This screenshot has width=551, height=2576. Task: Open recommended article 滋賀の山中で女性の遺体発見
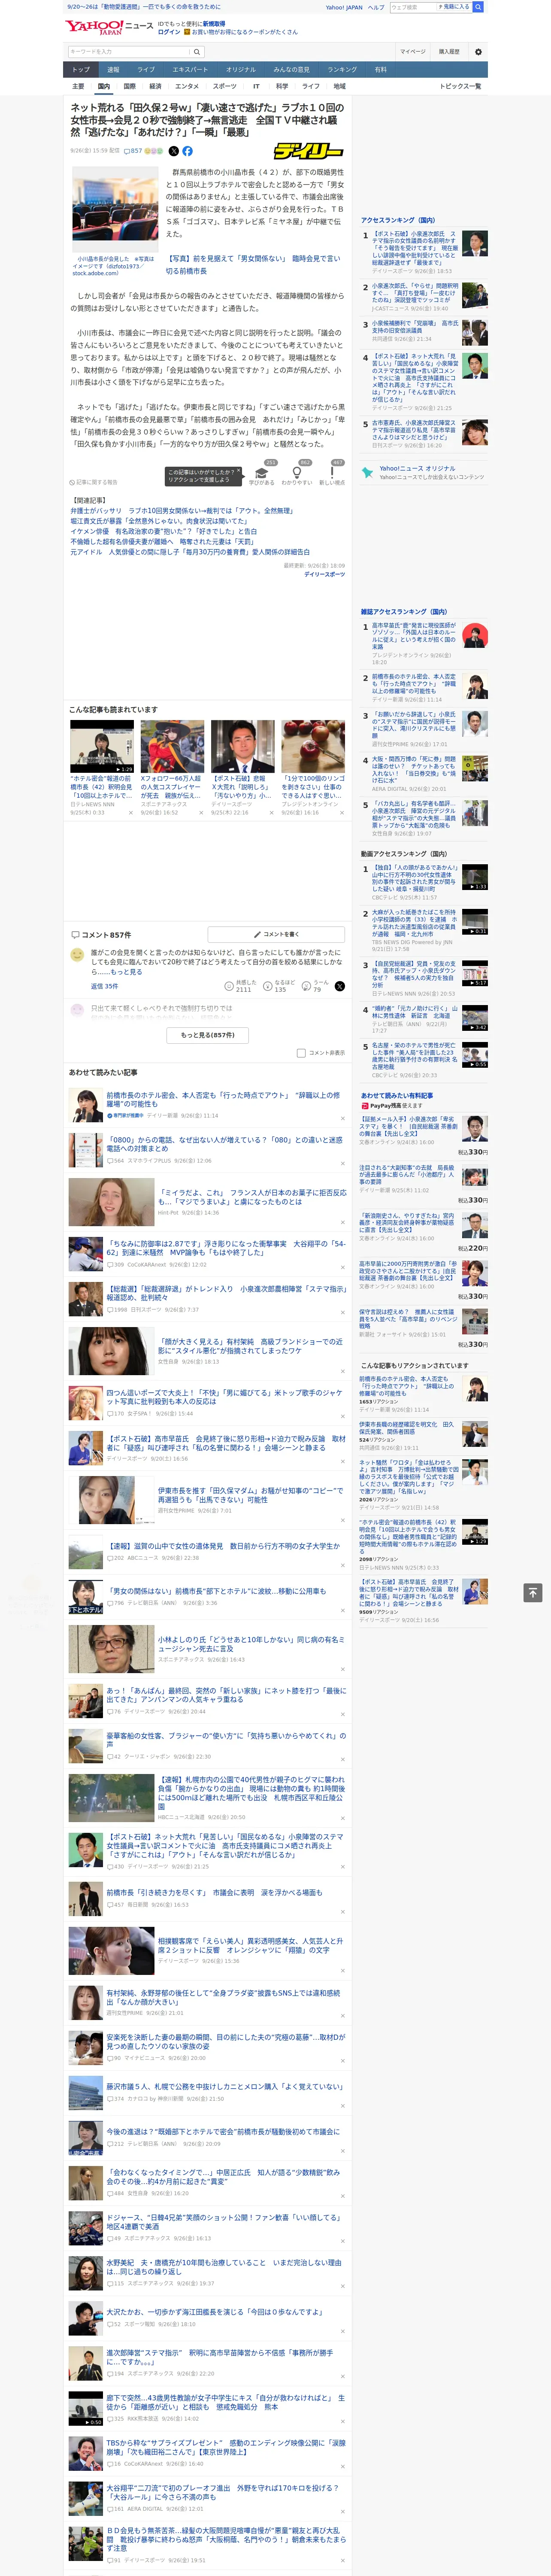pyautogui.click(x=223, y=1546)
